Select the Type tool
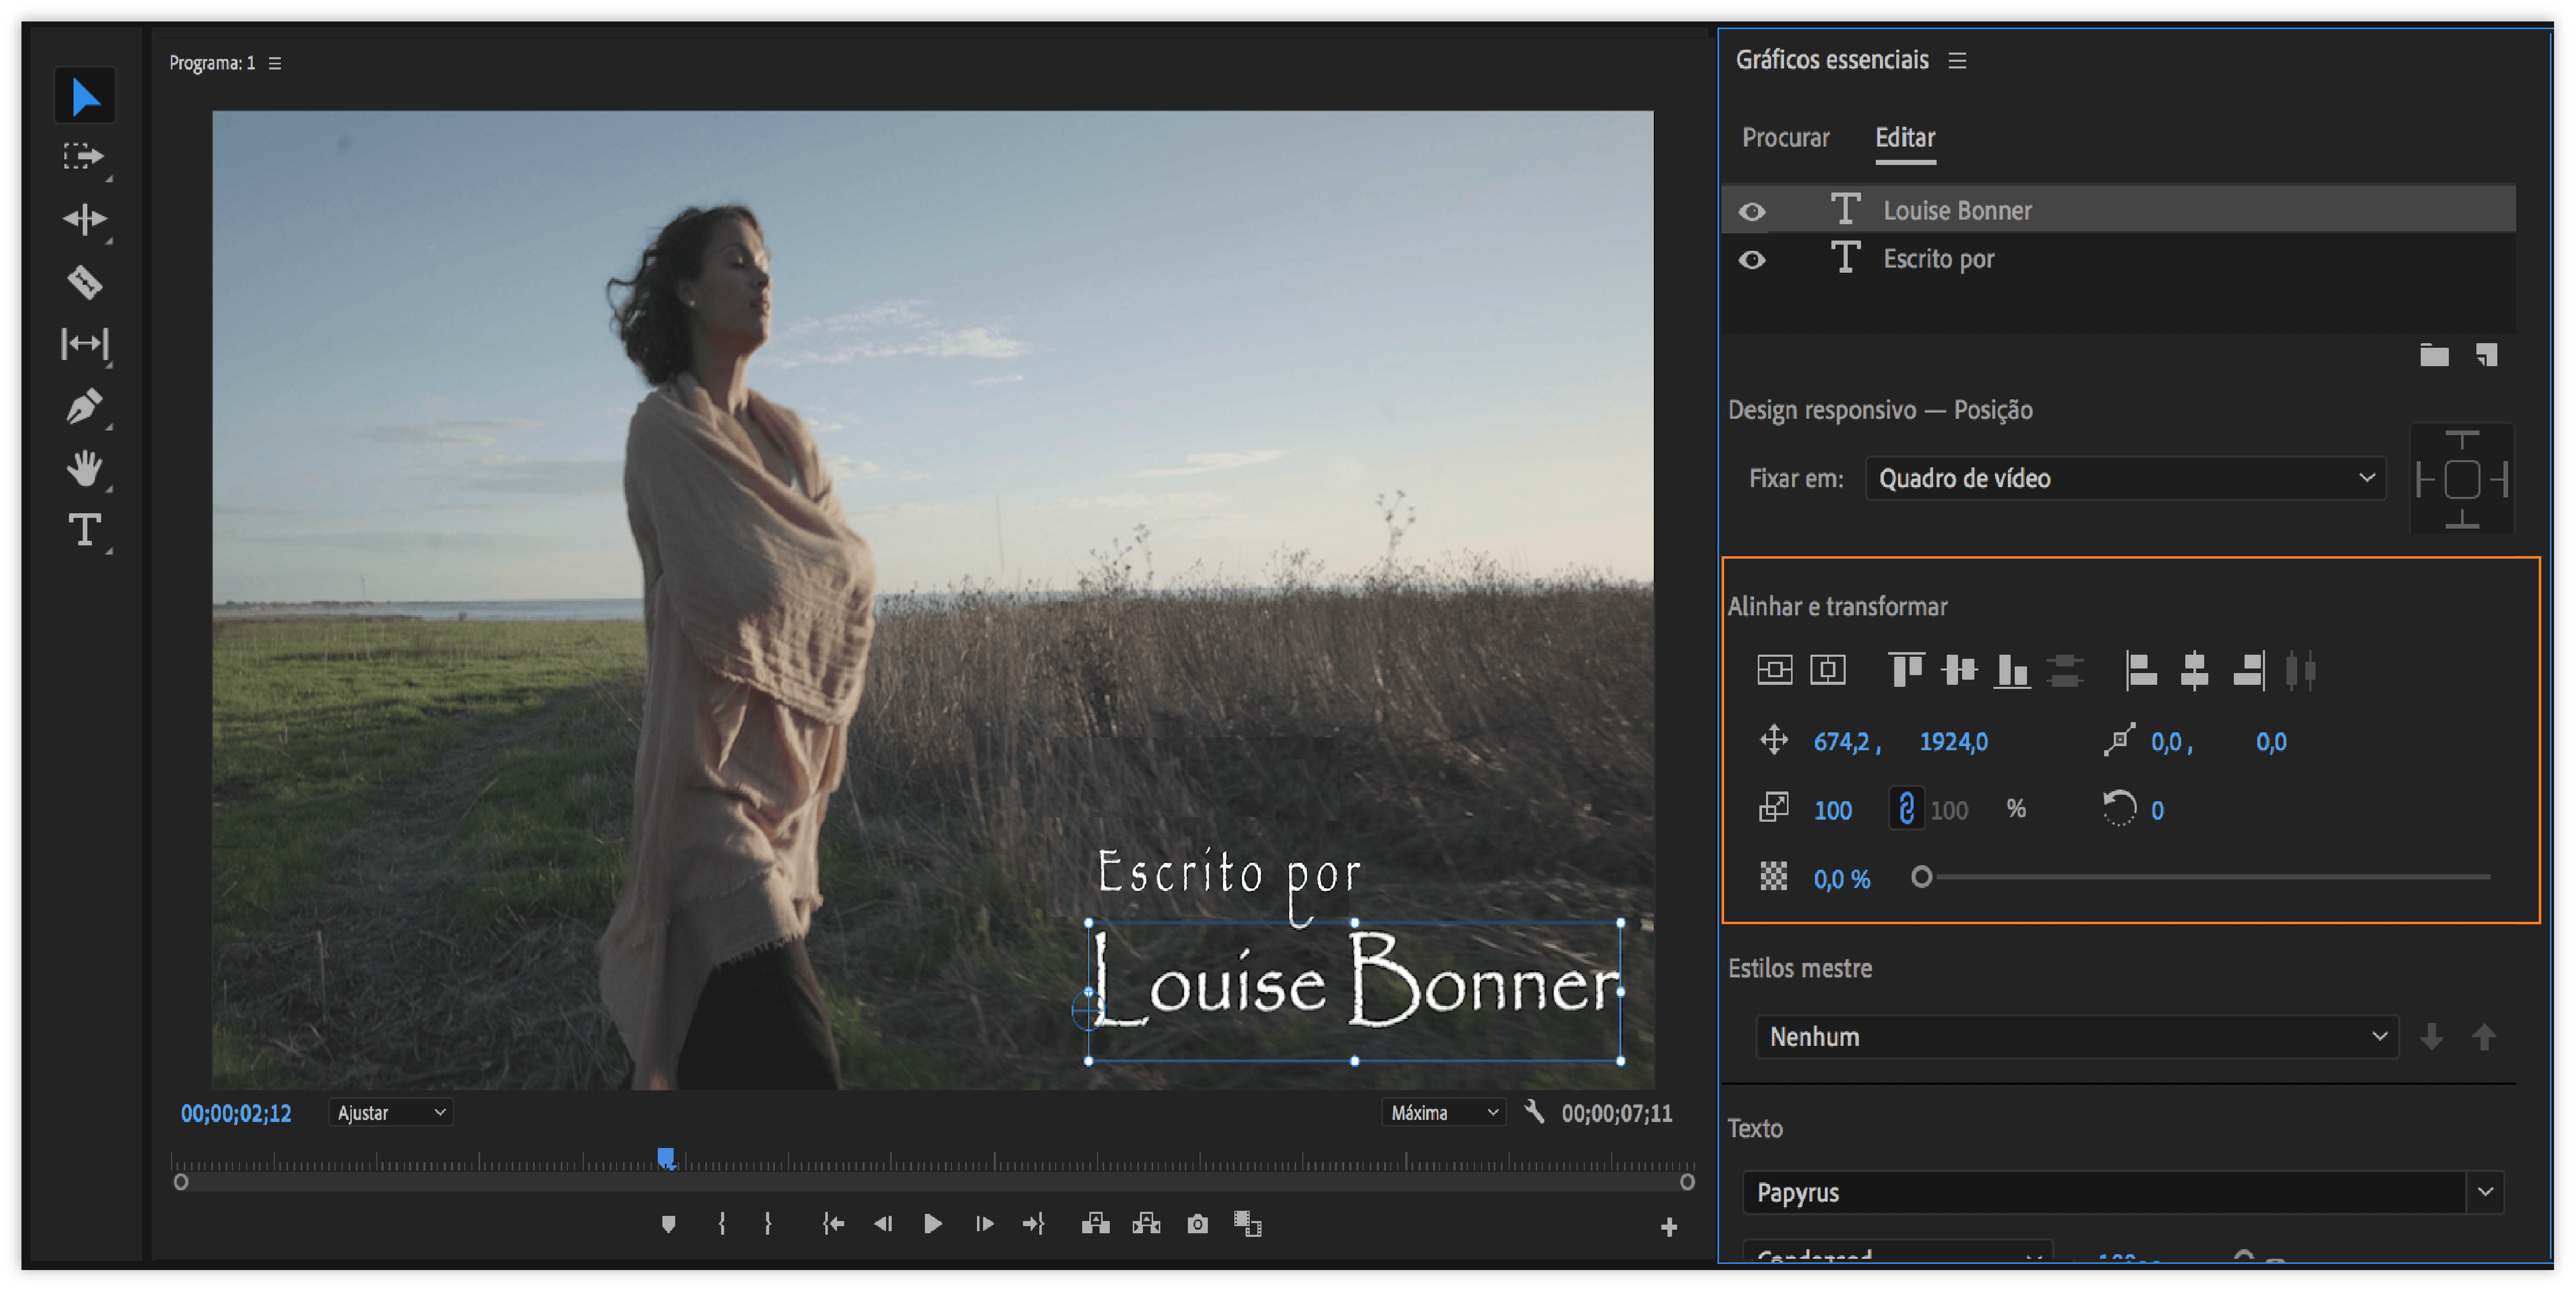2576x1292 pixels. point(84,530)
